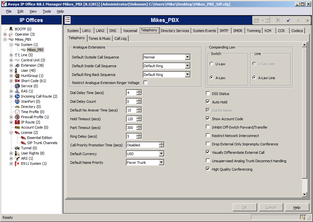Screen dimensions: 313x222
Task: Go to next record with > arrow
Action: click(x=307, y=20)
